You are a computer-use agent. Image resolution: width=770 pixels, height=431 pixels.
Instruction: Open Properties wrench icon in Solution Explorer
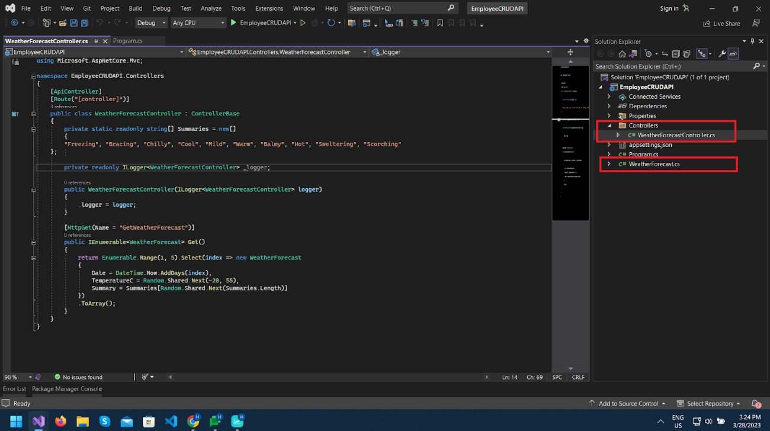[x=722, y=54]
